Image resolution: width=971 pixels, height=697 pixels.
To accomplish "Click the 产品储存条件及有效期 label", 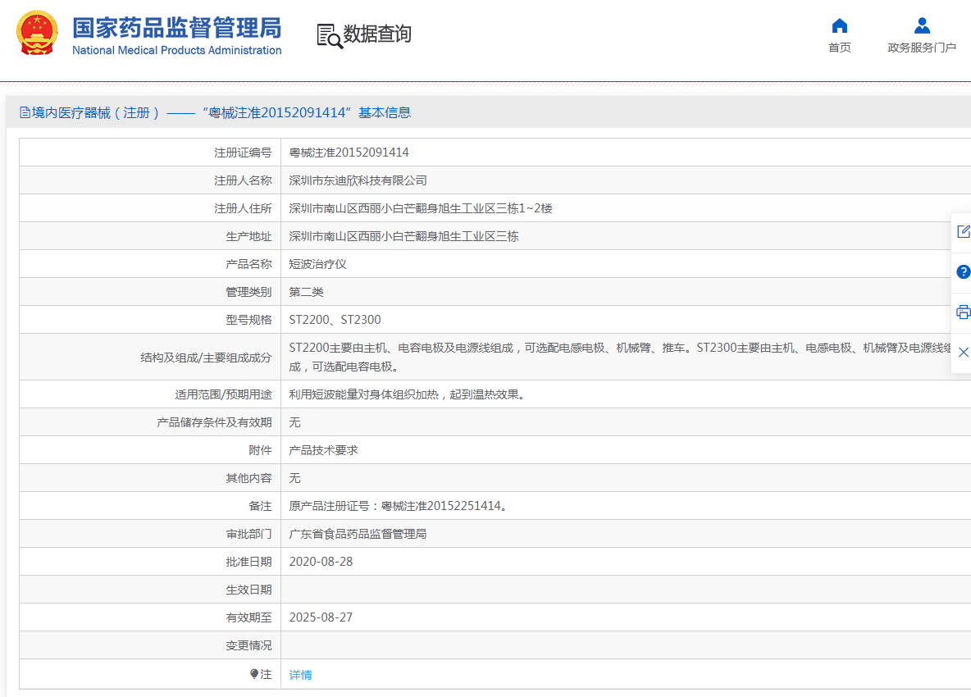I will point(214,422).
